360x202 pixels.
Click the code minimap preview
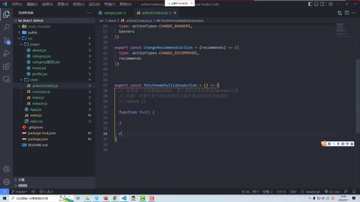tap(343, 29)
